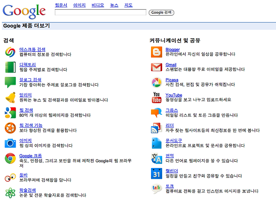Click the blue camera Images icon

tap(10, 143)
